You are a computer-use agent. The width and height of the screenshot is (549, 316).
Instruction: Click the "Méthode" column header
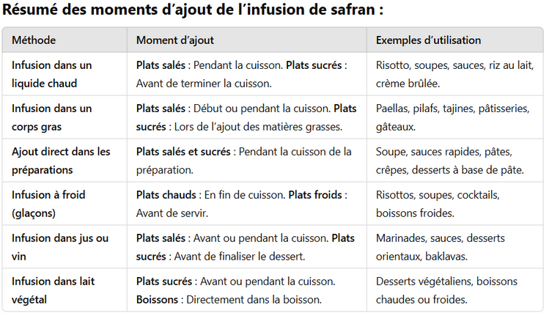34,40
